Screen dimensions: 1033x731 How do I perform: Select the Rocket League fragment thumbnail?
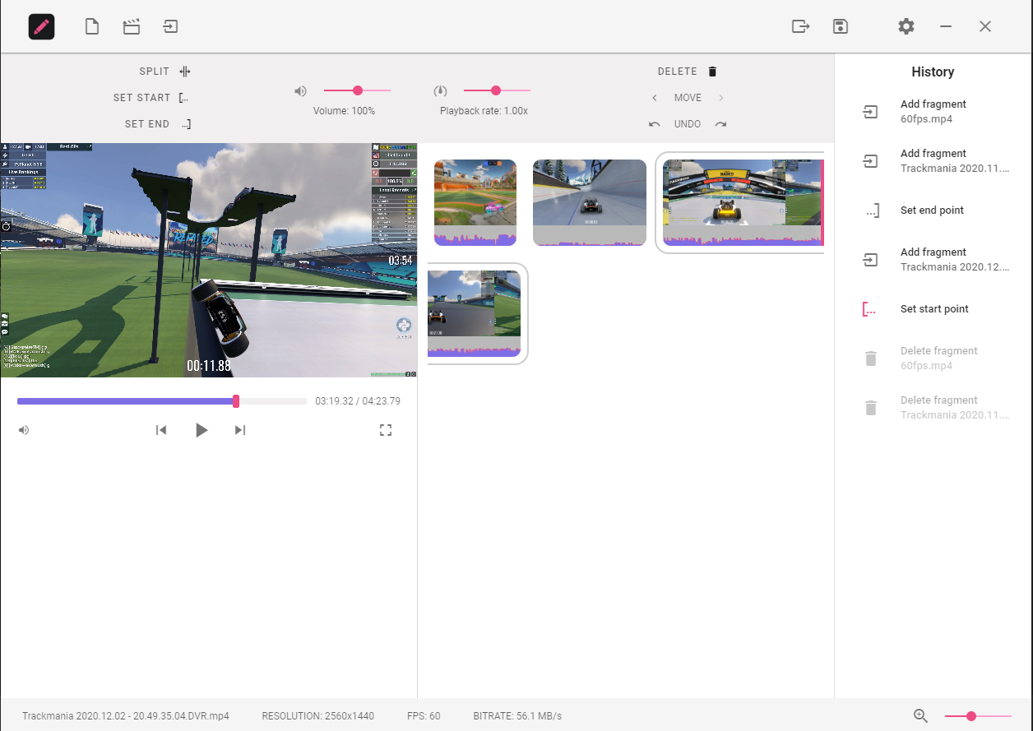point(475,202)
